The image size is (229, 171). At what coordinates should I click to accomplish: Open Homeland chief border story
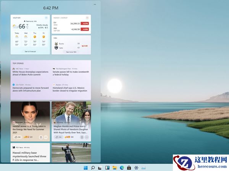coord(70,89)
